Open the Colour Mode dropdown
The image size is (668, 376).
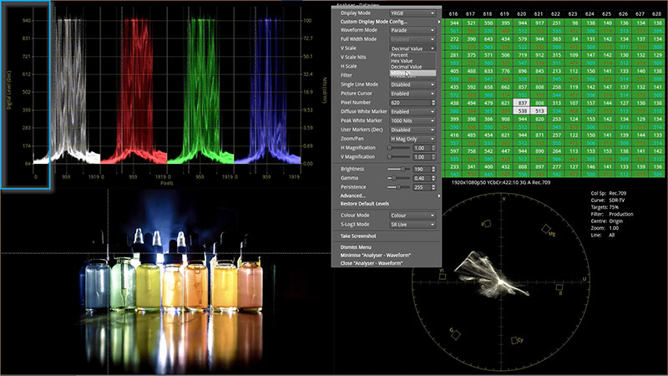pos(413,216)
